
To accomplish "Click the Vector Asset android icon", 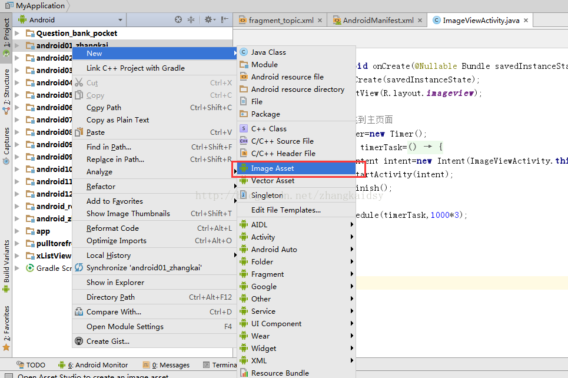I will 244,181.
